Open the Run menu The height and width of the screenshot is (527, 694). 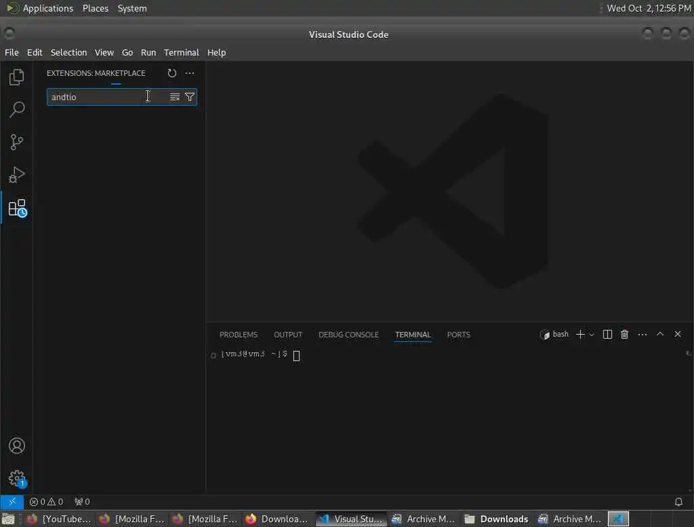click(148, 52)
